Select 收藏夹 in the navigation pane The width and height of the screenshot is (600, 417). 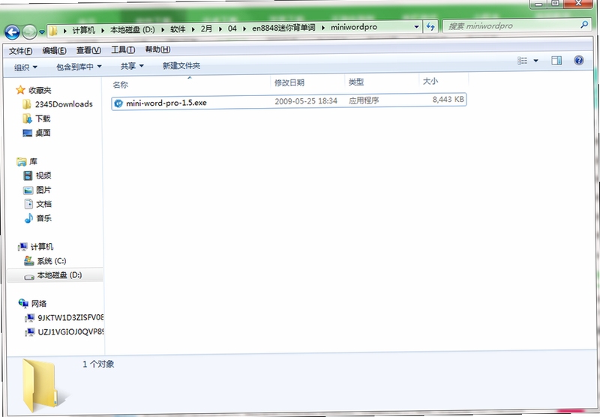coord(40,90)
